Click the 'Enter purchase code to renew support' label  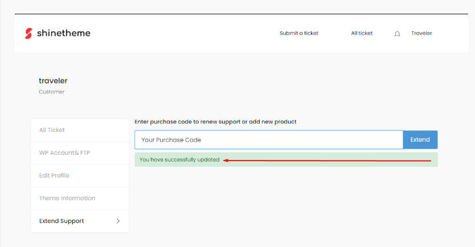point(215,122)
